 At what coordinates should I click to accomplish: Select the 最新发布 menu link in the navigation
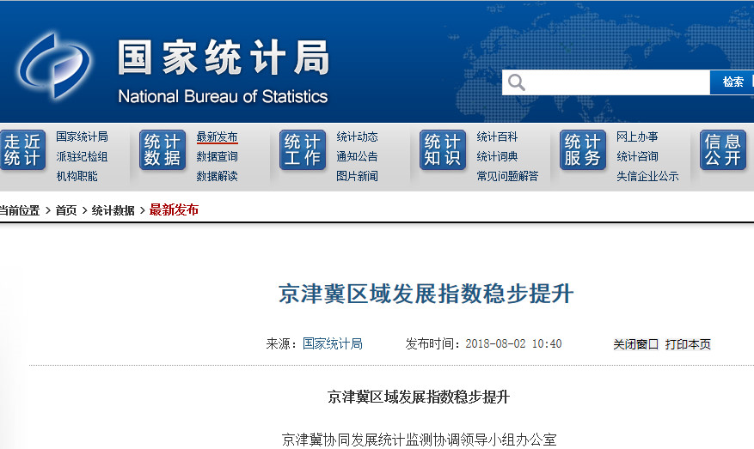click(217, 137)
